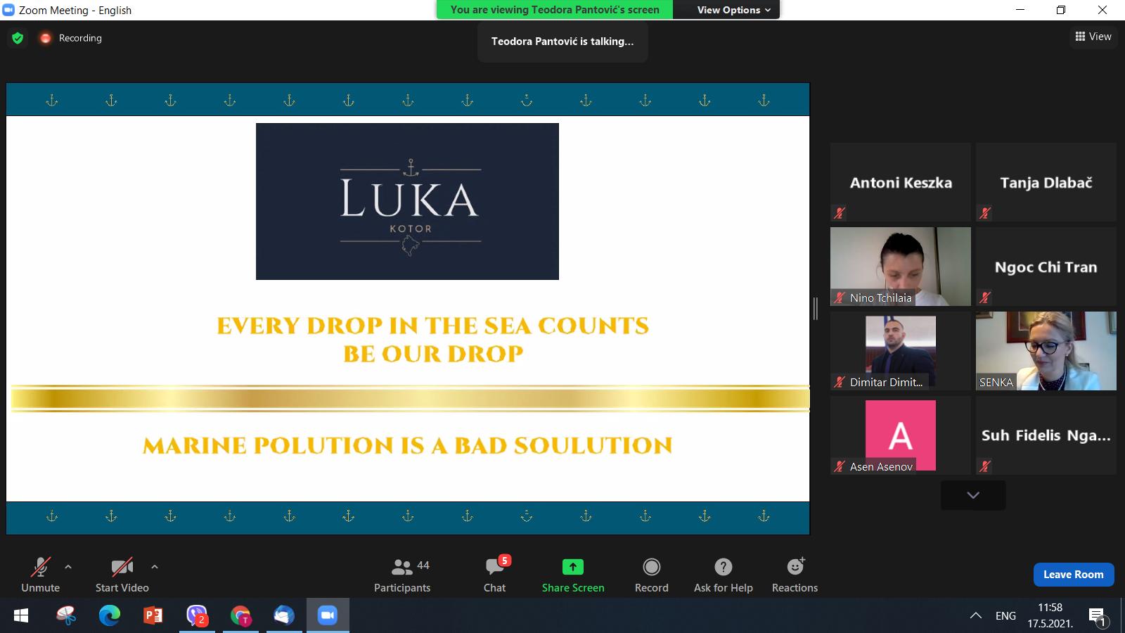Open the Chat panel
The width and height of the screenshot is (1125, 633).
tap(494, 575)
